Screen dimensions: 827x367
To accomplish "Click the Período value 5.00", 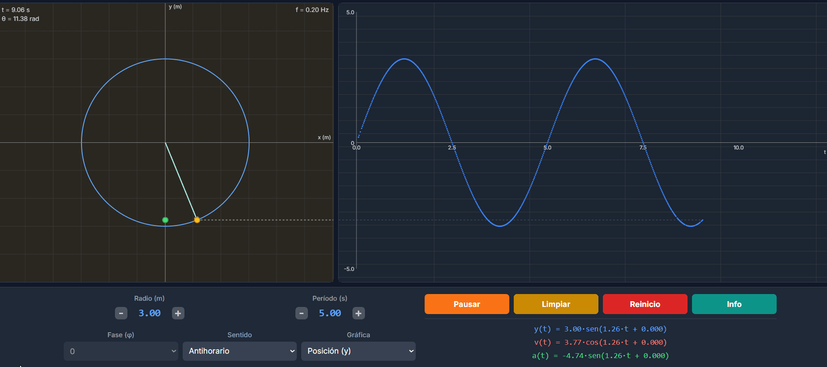I will pyautogui.click(x=330, y=313).
